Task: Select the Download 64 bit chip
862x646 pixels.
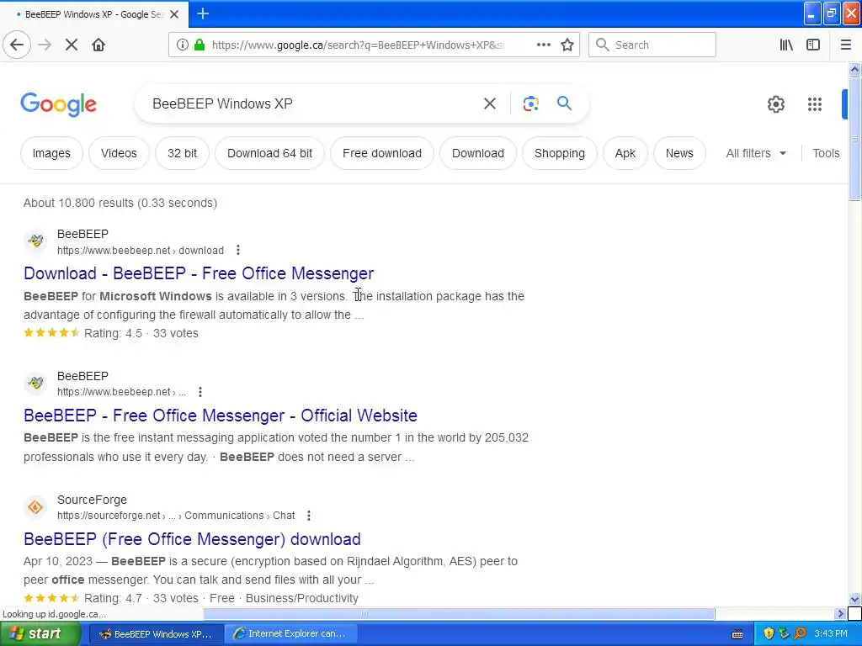Action: click(x=270, y=153)
